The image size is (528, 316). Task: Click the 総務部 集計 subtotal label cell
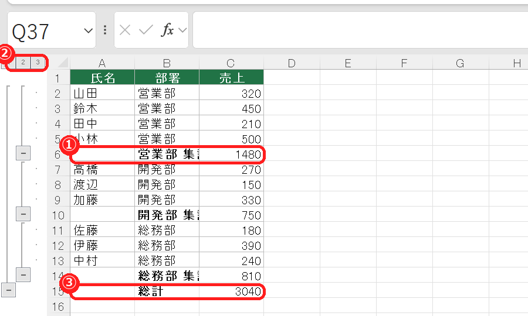(167, 276)
